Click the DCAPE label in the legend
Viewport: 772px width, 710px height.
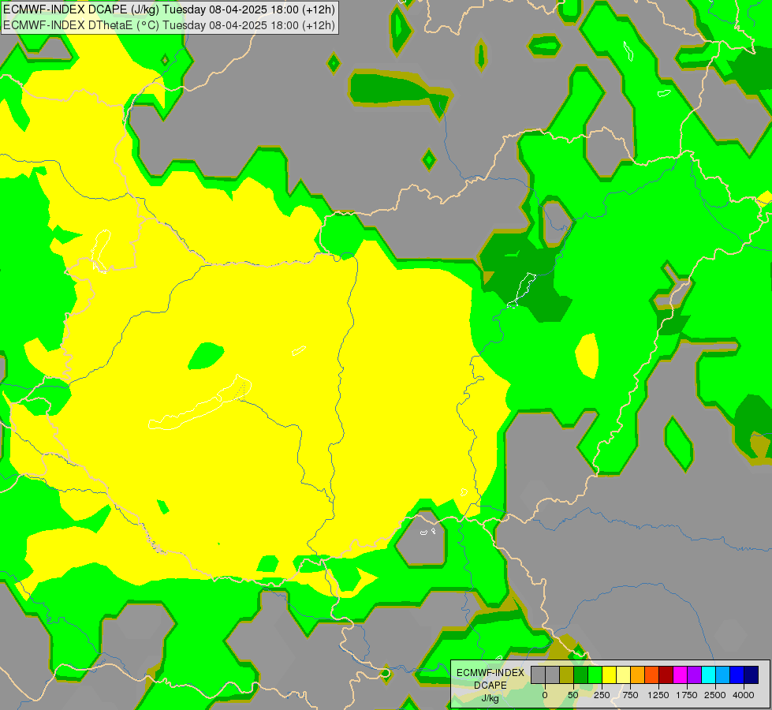[x=490, y=686]
